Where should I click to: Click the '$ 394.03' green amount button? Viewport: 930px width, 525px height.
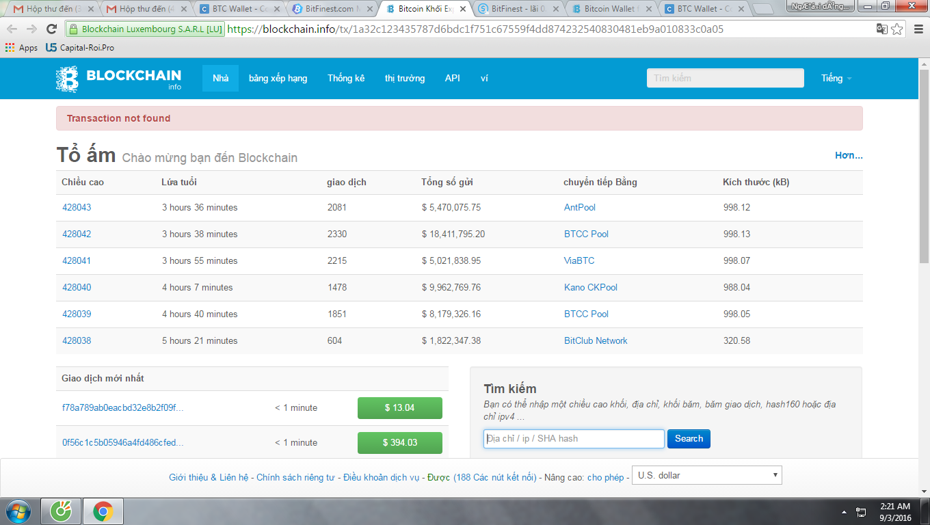[400, 443]
